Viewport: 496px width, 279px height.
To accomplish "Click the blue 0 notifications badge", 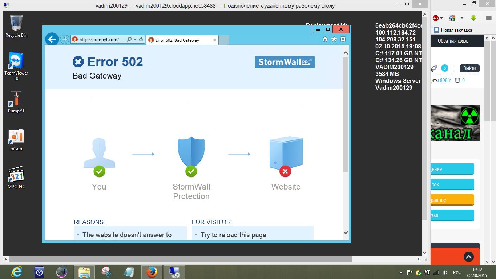I will coord(444,68).
